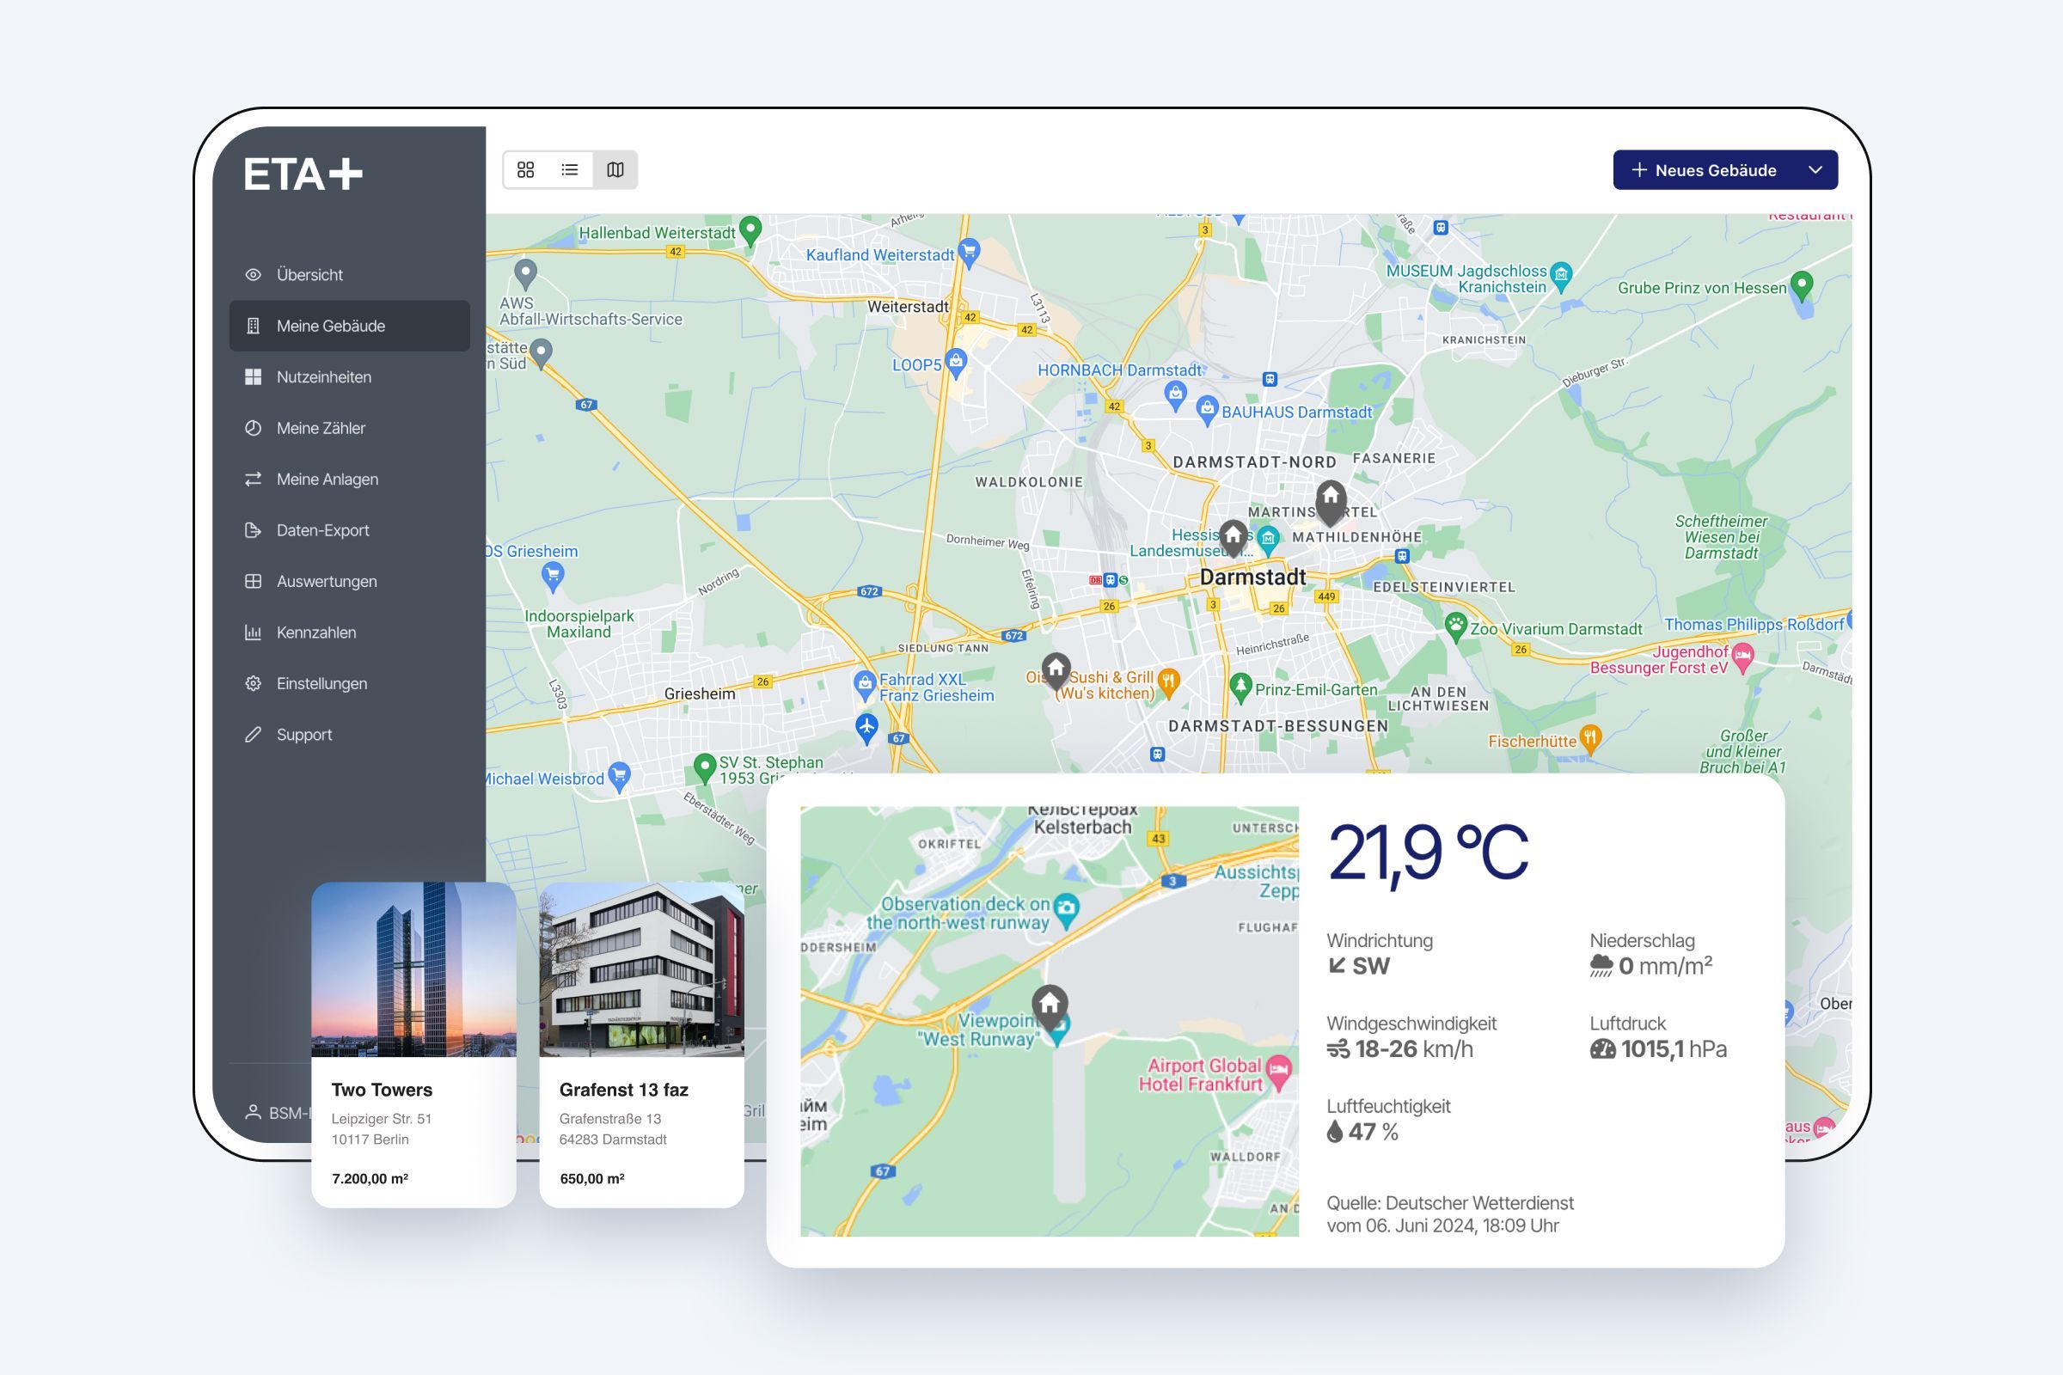Go to Nutzeinheiten

[x=349, y=377]
